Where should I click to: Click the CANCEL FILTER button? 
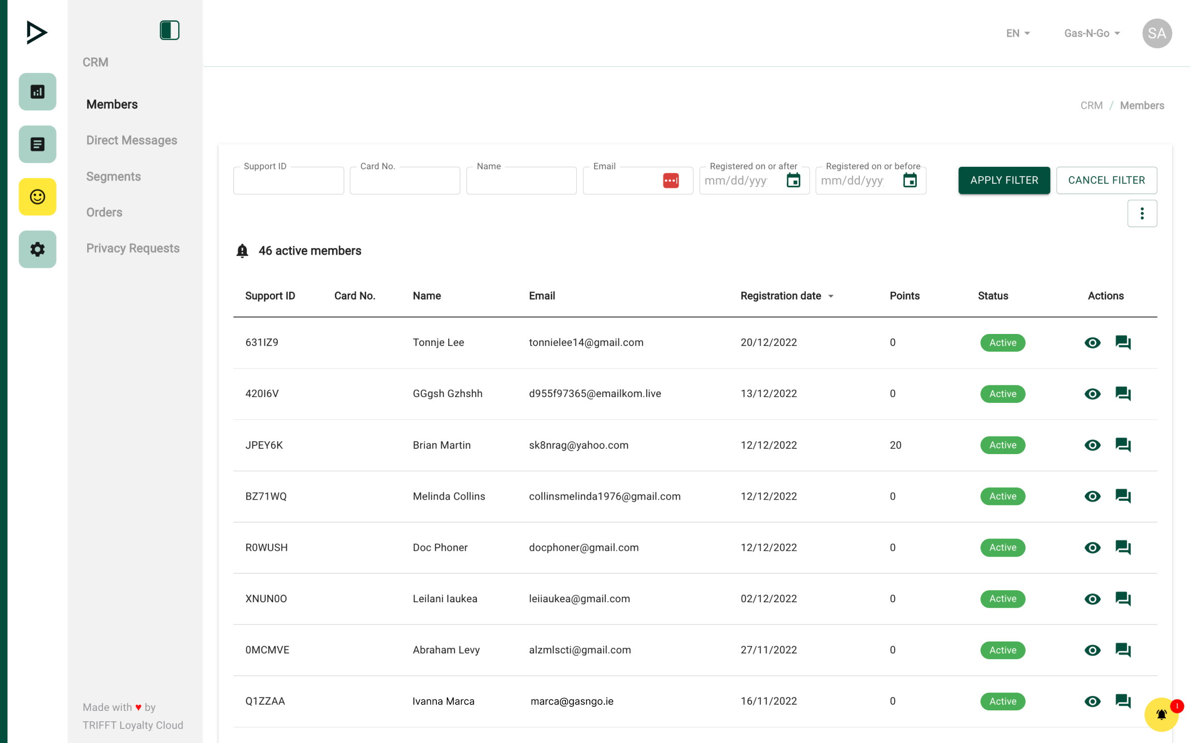click(x=1106, y=180)
